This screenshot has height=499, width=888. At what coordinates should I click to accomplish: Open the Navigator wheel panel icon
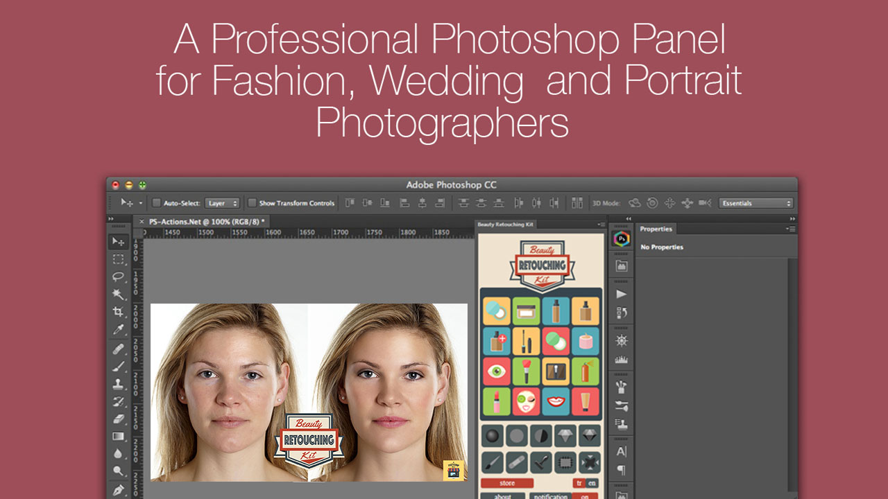622,341
